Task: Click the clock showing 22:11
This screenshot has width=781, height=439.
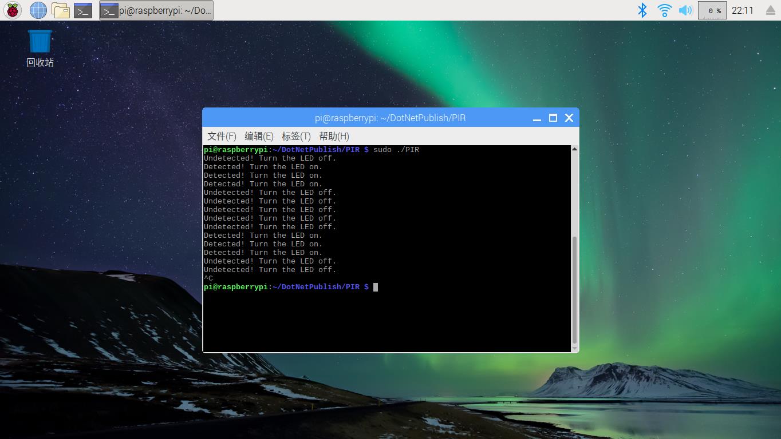Action: (743, 10)
